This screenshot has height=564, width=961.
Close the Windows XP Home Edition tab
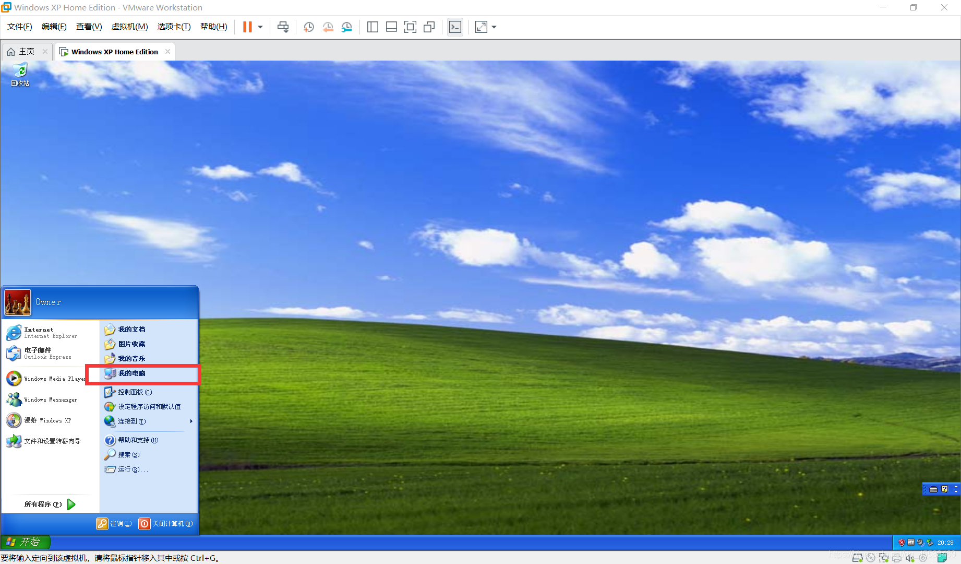click(167, 51)
